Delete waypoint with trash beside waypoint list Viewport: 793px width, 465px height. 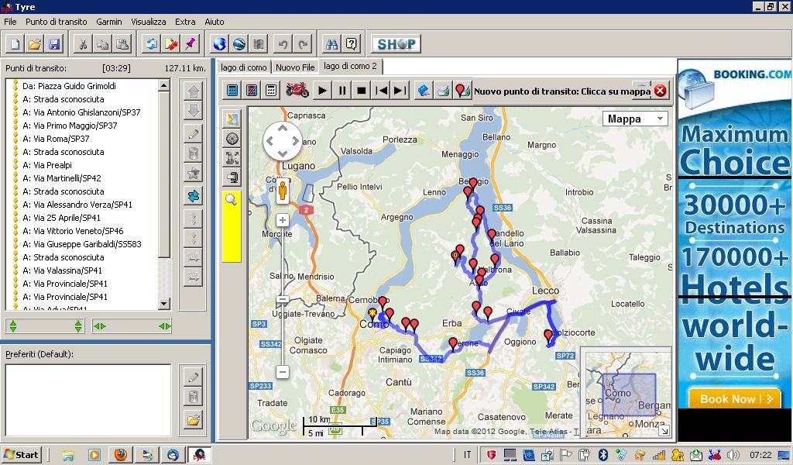click(193, 153)
